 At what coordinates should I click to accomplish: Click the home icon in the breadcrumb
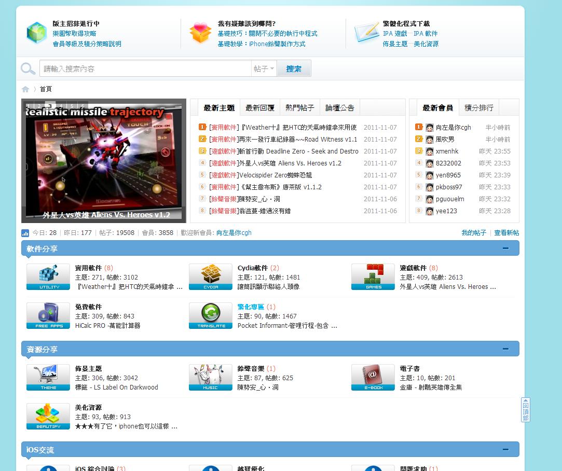tap(25, 89)
